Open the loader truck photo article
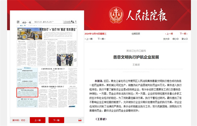Screen dimensions: 197x126 [x=30, y=34]
